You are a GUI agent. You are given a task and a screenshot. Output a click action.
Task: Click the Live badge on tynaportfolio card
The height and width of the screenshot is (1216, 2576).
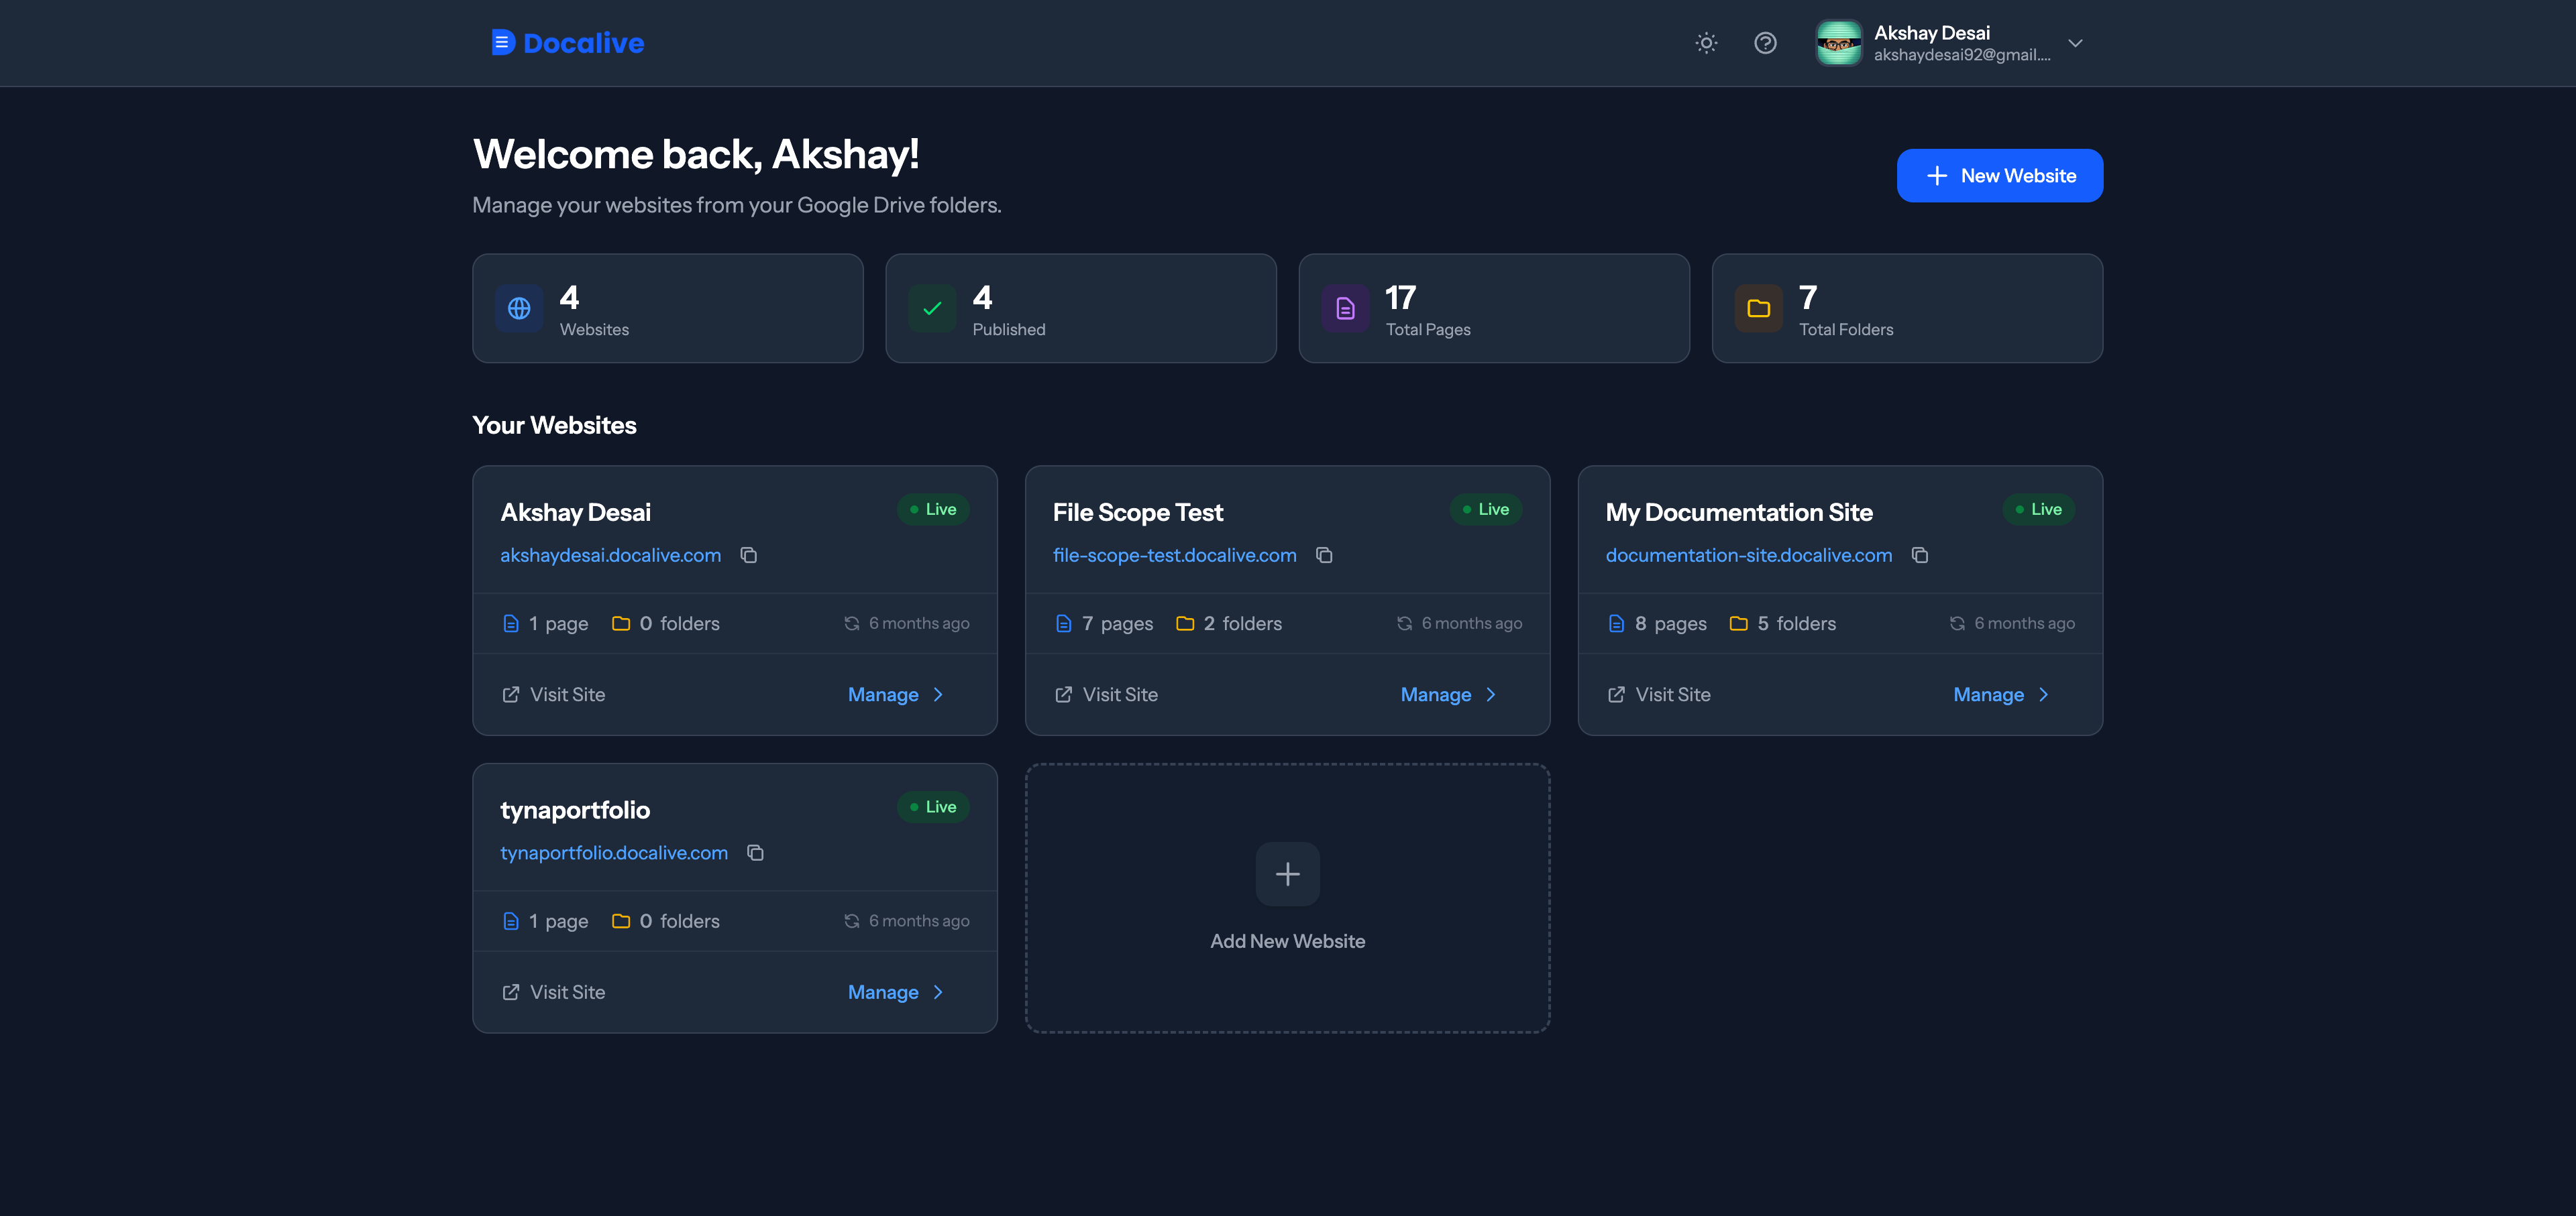coord(933,807)
